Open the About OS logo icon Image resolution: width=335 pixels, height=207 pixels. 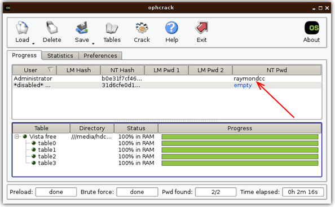pos(312,28)
